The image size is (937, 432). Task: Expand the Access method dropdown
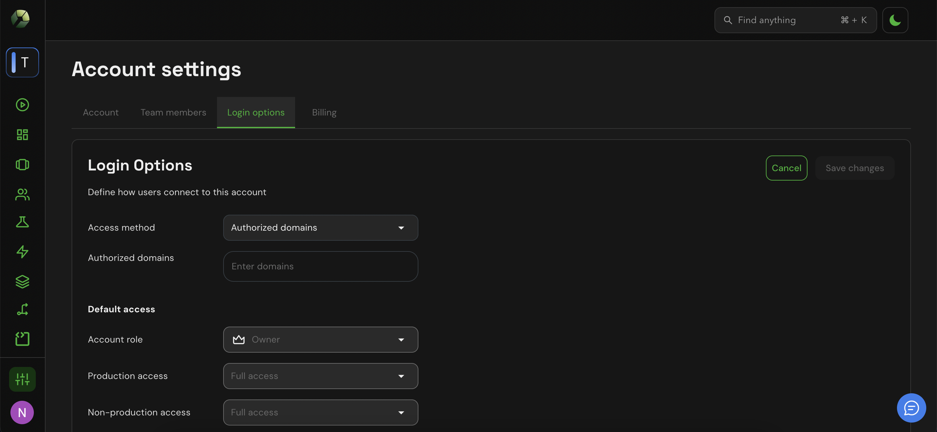point(320,228)
